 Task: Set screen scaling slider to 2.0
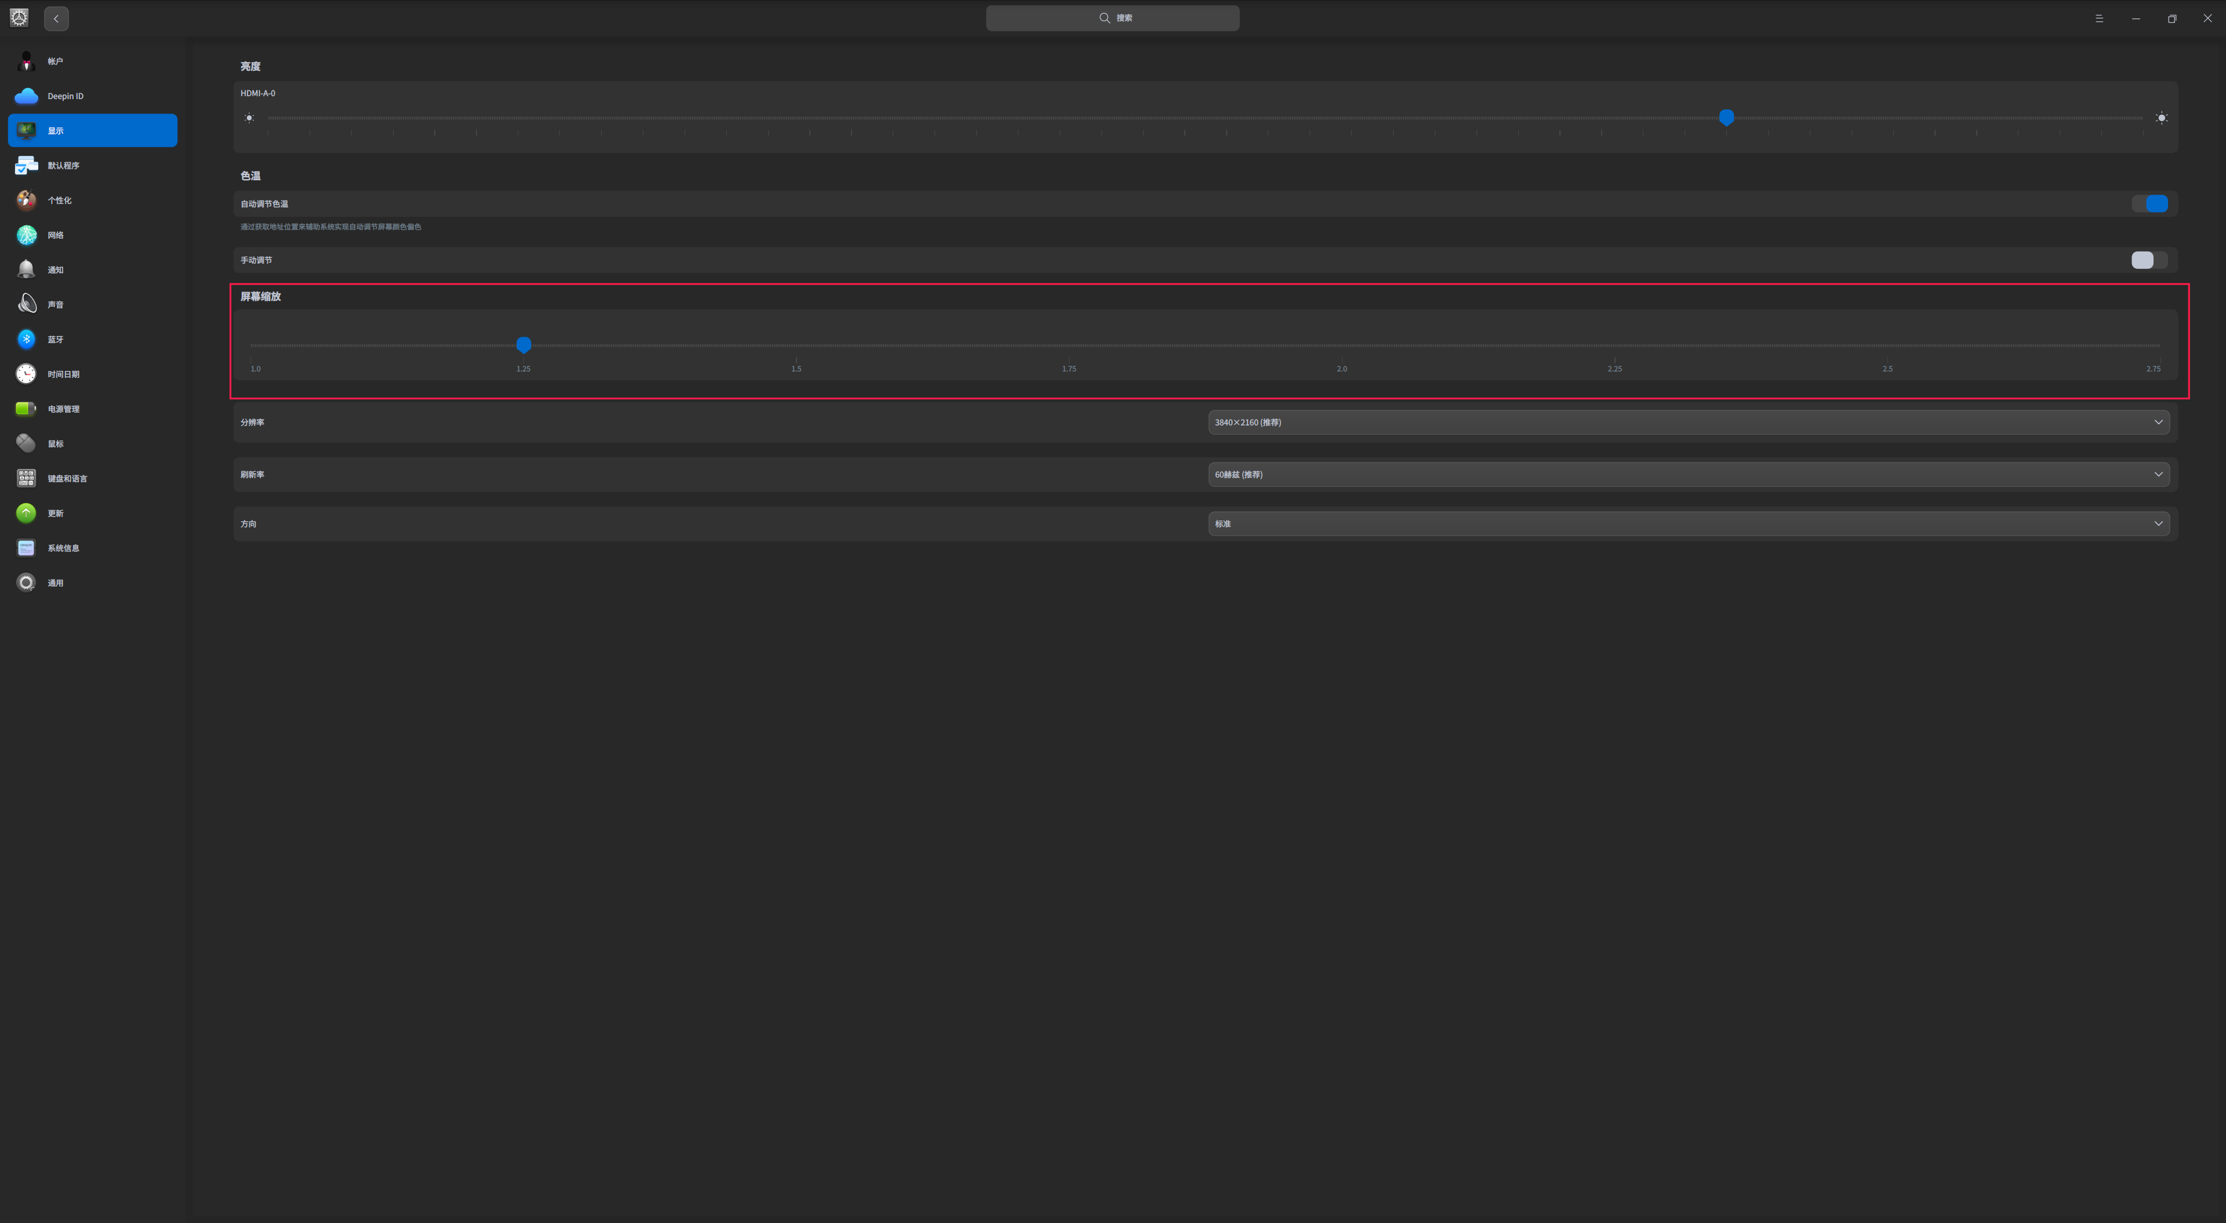(x=1341, y=345)
